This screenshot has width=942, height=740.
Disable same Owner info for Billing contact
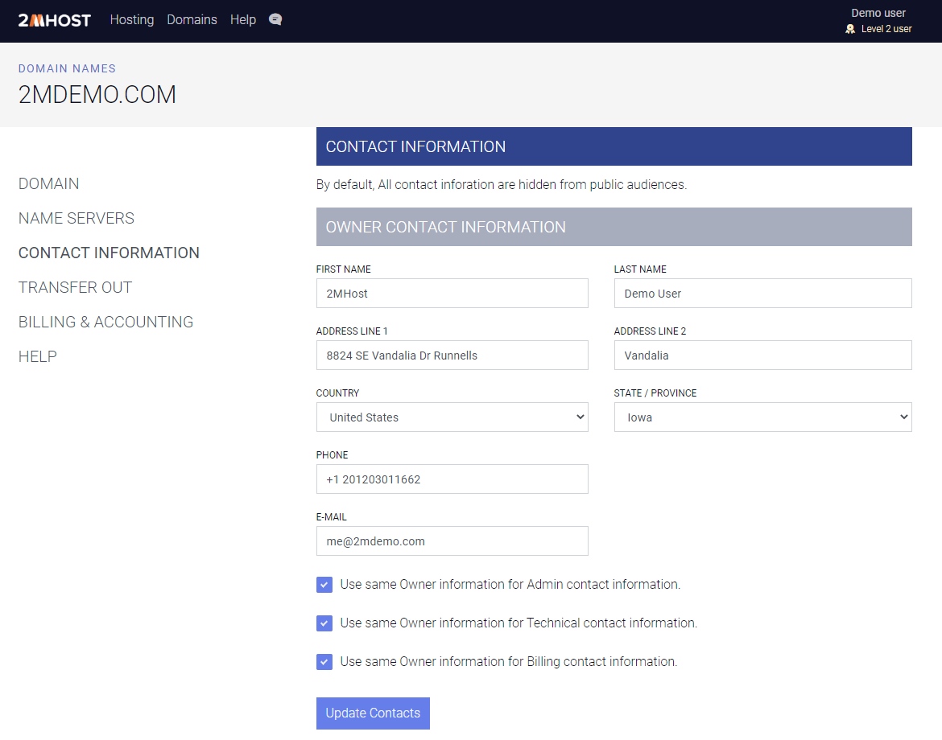[x=324, y=662]
